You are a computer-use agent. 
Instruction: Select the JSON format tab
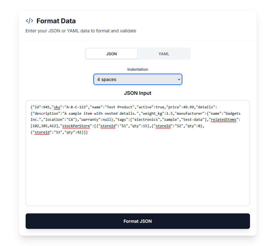coord(111,54)
